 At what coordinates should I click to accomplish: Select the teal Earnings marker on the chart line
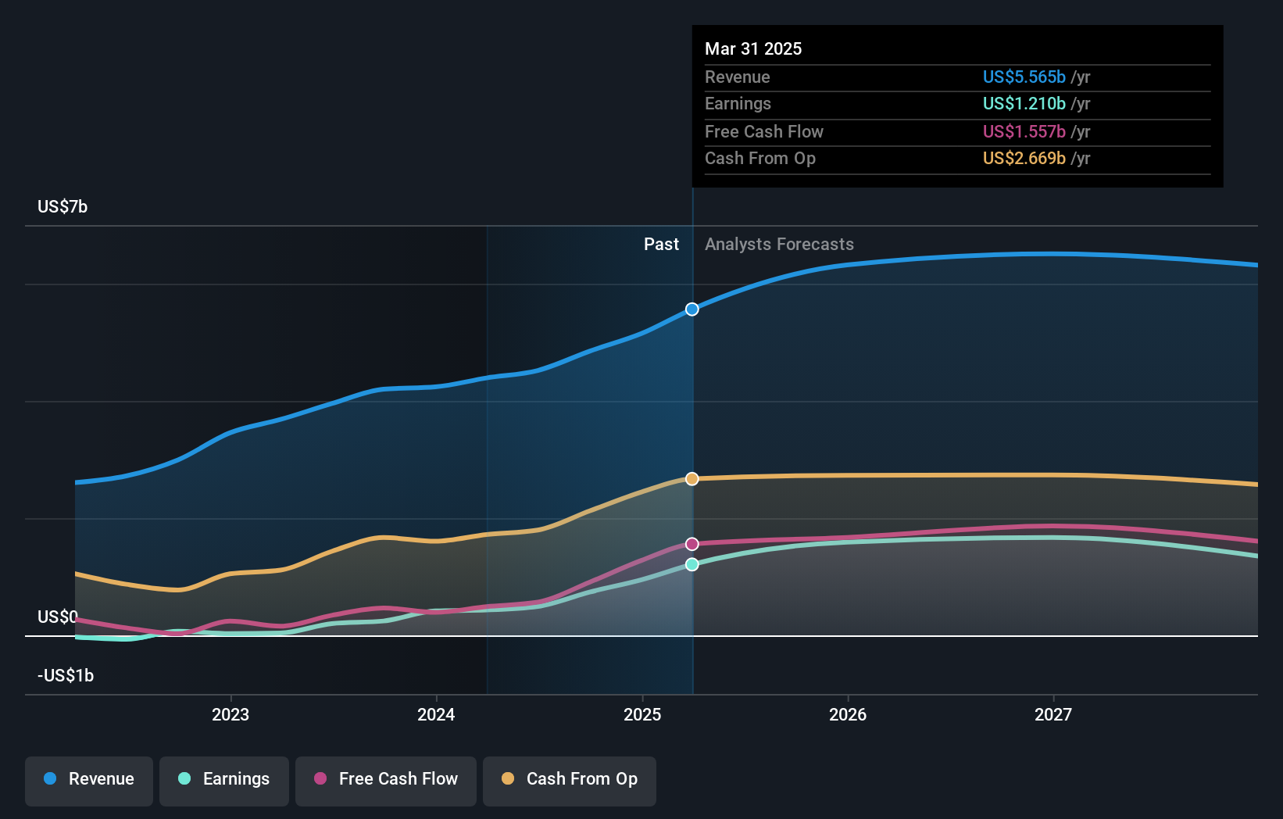691,563
